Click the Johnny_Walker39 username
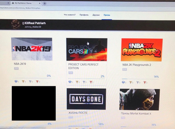The image size is (175, 129). tap(33, 27)
